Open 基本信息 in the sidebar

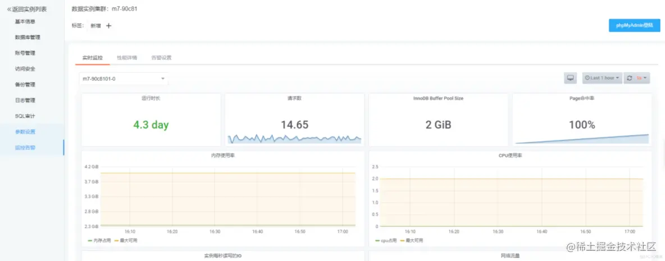25,21
